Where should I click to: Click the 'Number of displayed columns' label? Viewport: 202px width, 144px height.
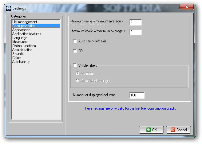pos(94,95)
